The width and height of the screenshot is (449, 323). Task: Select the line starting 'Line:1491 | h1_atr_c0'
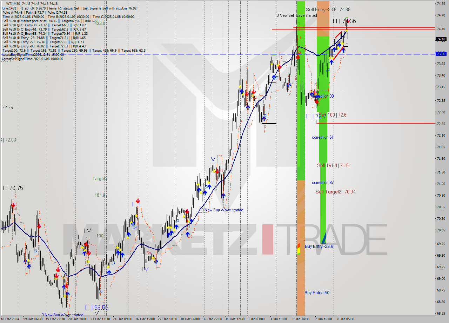click(x=69, y=8)
